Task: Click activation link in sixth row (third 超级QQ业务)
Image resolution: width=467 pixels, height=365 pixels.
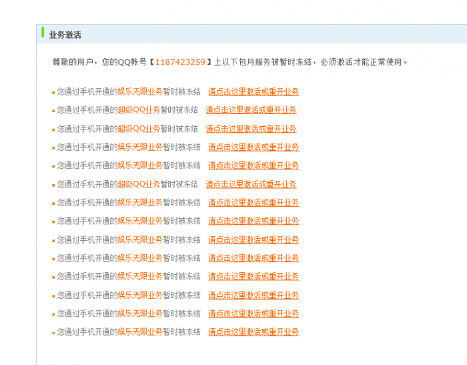Action: click(x=251, y=184)
